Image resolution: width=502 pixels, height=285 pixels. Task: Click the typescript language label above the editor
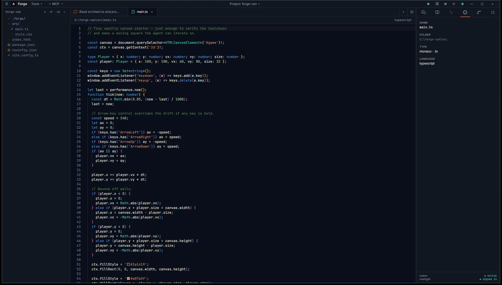click(403, 20)
